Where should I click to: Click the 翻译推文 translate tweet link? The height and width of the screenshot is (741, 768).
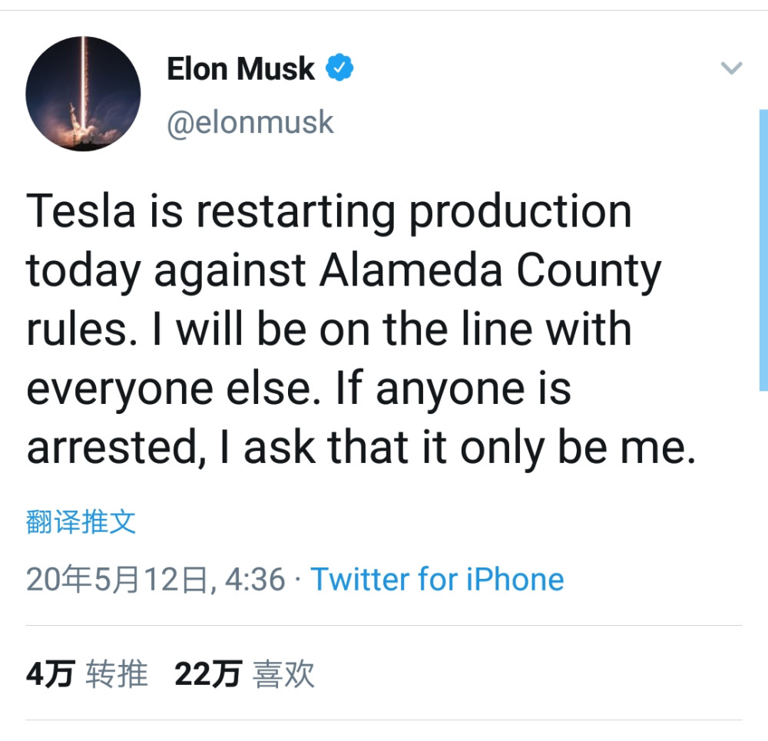(x=81, y=522)
